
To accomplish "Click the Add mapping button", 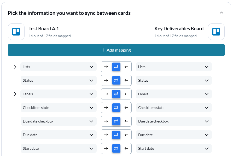I will coord(116,50).
